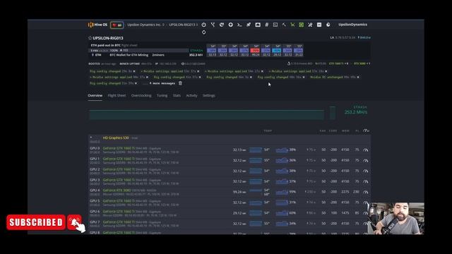Viewport: 452px width, 254px height.
Task: Show the '4 more messages' link
Action: pyautogui.click(x=162, y=83)
